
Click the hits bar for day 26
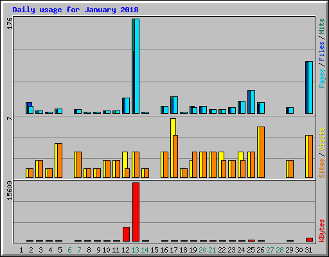261,108
